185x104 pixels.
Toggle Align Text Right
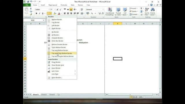(x=71, y=14)
